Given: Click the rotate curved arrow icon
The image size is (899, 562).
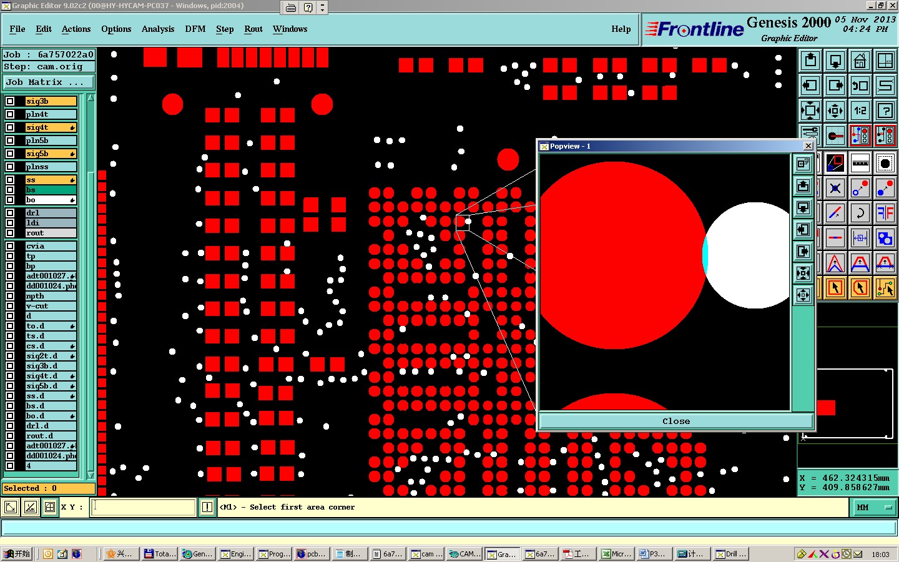Looking at the screenshot, I should click(x=860, y=213).
